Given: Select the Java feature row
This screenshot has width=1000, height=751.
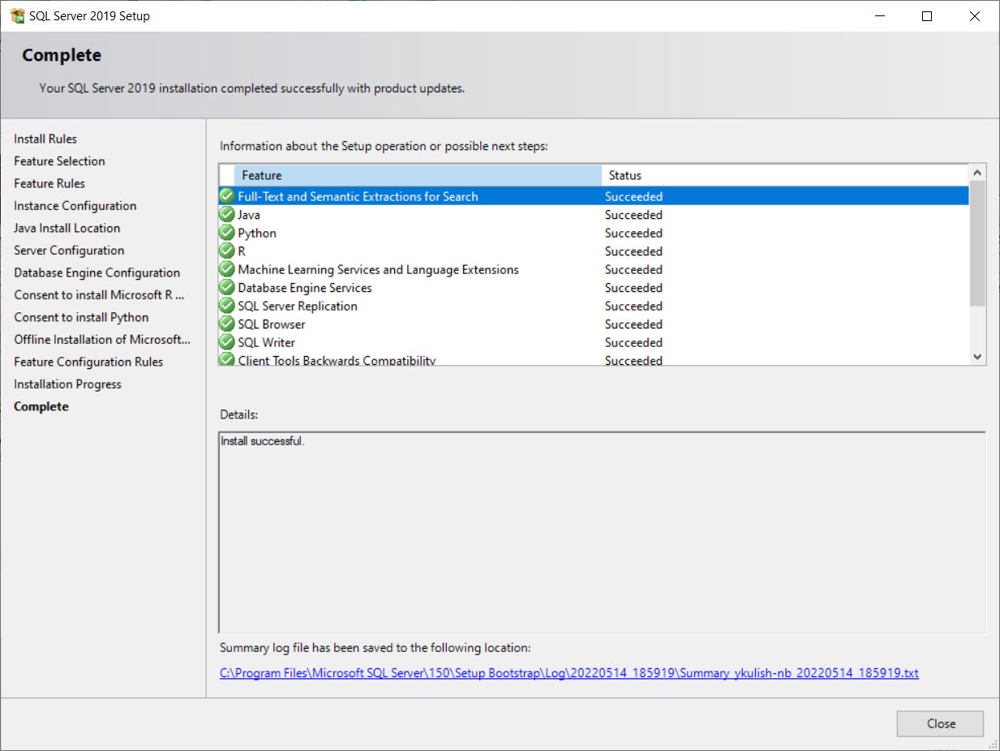Looking at the screenshot, I should (x=594, y=215).
